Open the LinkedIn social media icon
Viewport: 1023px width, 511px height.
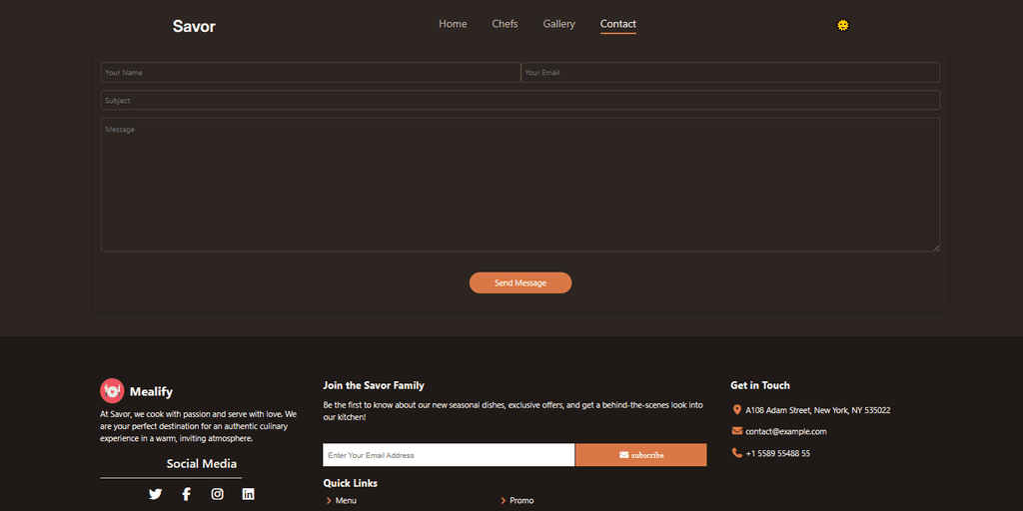tap(248, 494)
